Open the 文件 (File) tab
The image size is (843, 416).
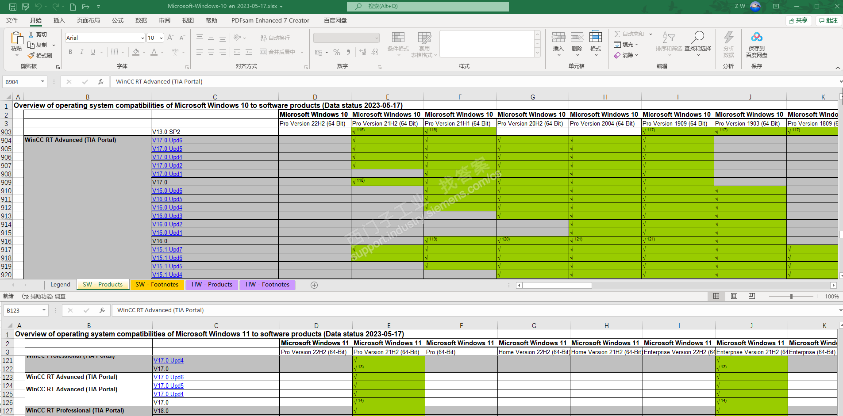tap(12, 20)
